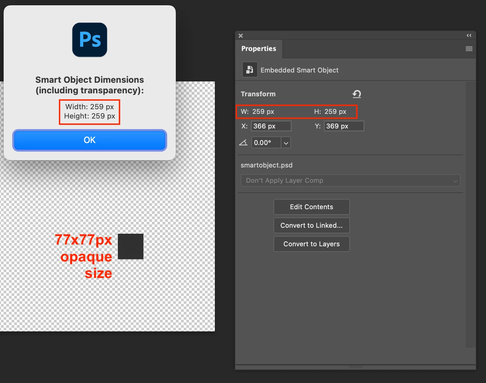Click the Photoshop Ps logo in dialog
Viewport: 486px width, 383px height.
tap(90, 40)
